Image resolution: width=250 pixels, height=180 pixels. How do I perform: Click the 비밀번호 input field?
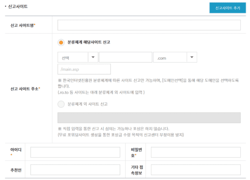click(196, 152)
